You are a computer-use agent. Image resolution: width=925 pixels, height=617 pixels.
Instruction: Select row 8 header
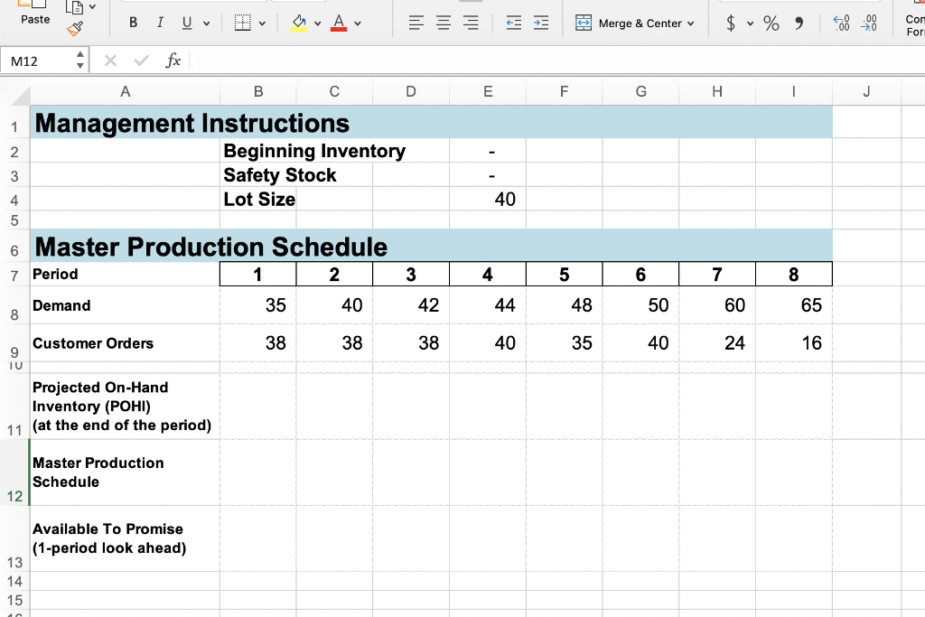[14, 305]
